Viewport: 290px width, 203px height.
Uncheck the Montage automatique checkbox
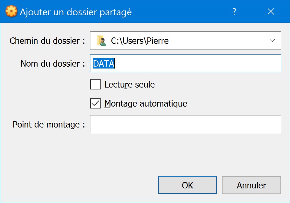(95, 103)
